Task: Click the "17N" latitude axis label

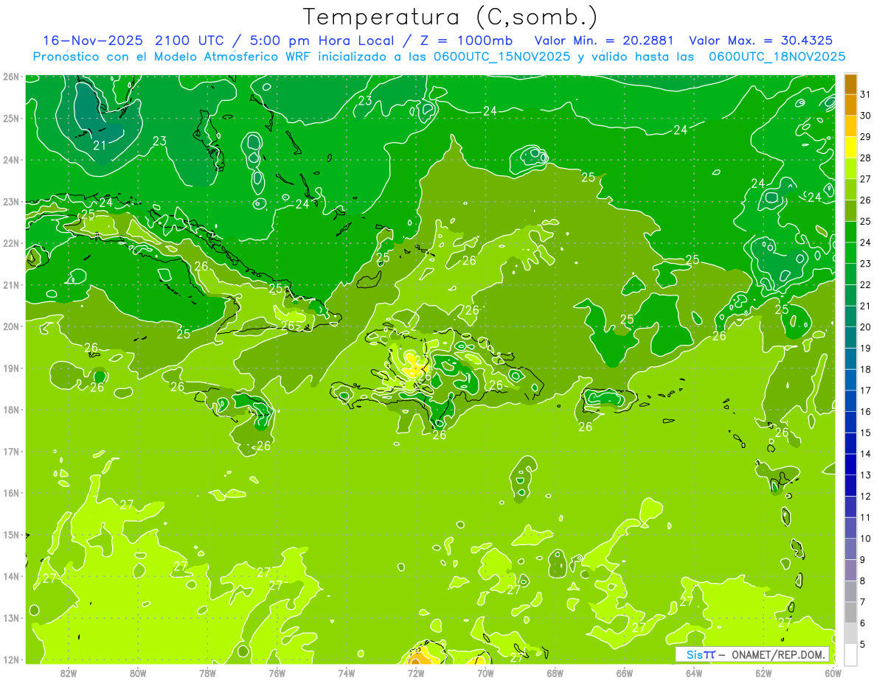Action: click(x=11, y=451)
